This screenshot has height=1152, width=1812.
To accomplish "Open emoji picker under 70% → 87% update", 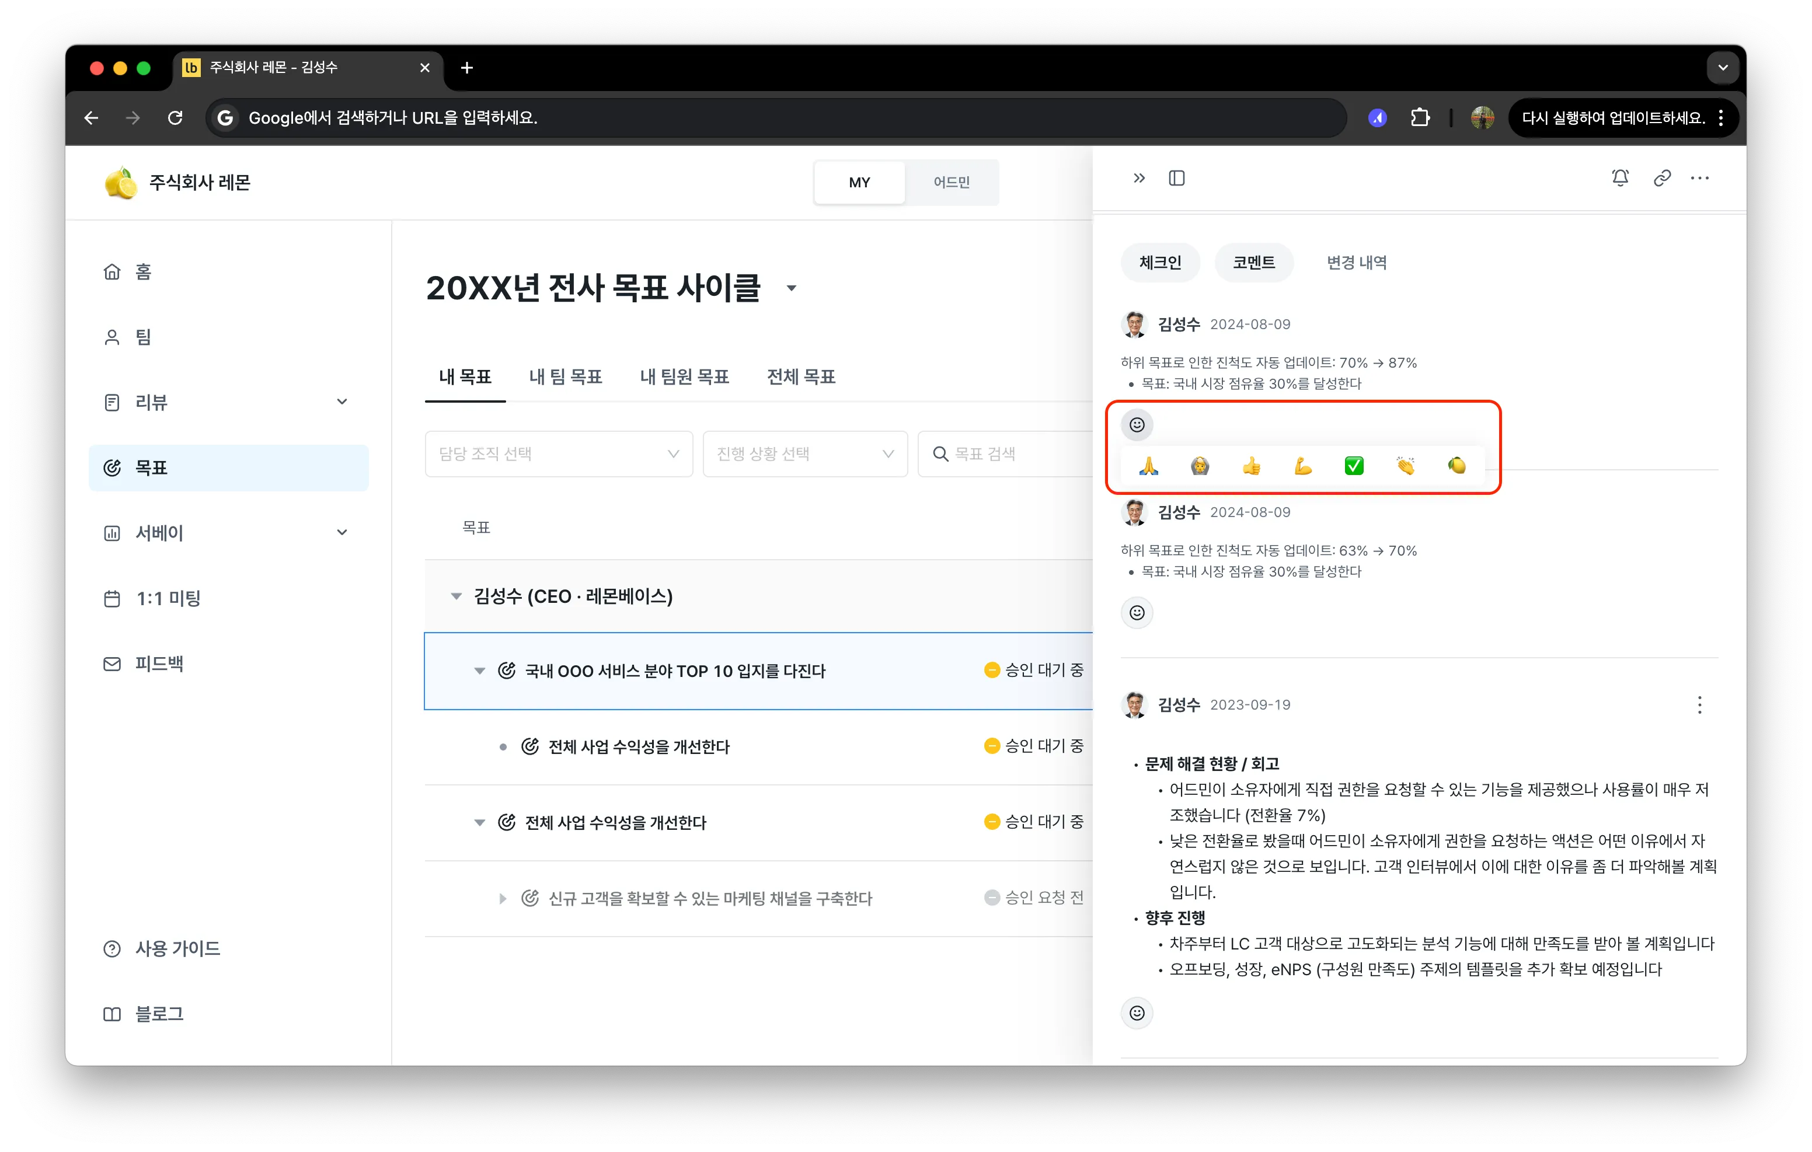I will coord(1137,425).
